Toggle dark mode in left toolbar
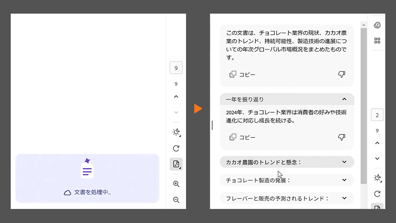The image size is (396, 223). 176,132
